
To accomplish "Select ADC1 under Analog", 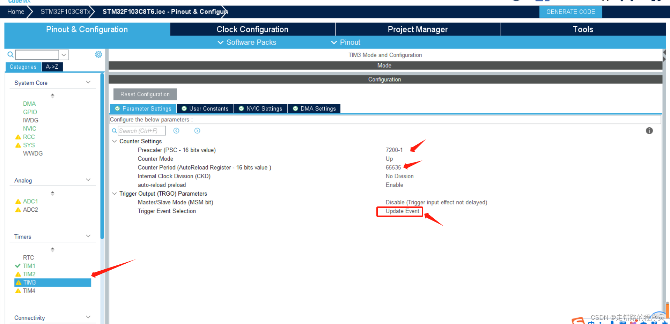I will click(30, 201).
